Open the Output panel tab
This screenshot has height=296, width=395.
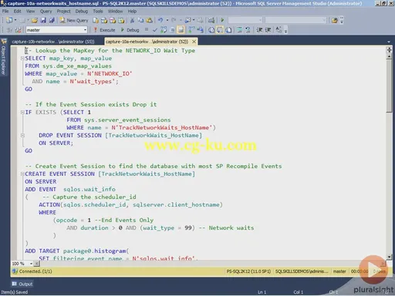(x=22, y=284)
